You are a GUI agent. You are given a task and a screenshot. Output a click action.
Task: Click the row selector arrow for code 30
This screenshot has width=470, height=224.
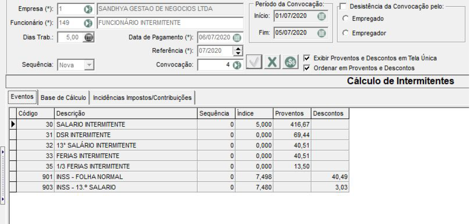point(13,125)
